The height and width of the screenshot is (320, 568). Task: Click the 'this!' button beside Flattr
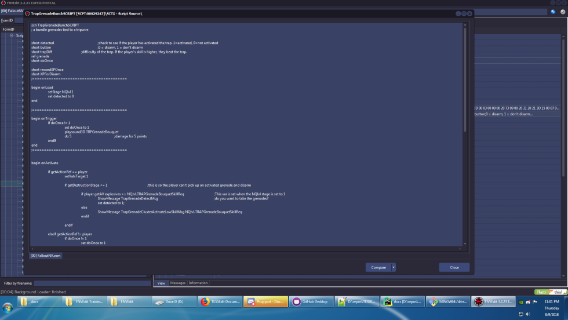[x=558, y=292]
